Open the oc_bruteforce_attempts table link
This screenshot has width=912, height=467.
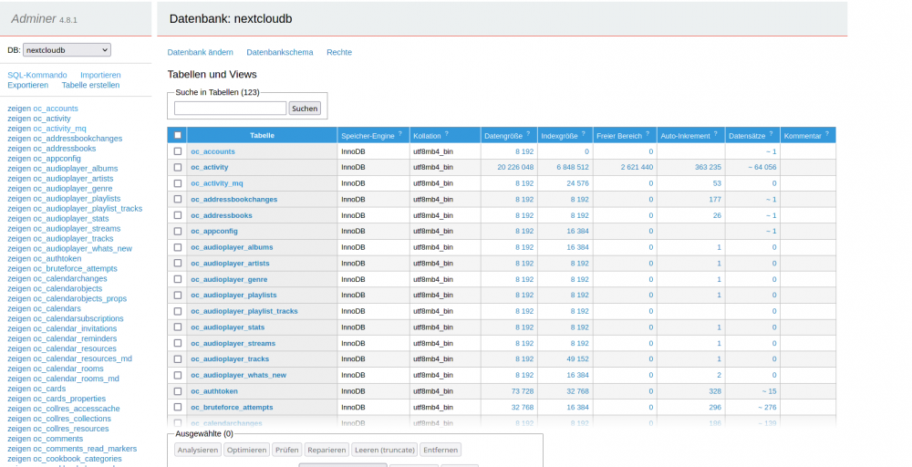[x=232, y=407]
